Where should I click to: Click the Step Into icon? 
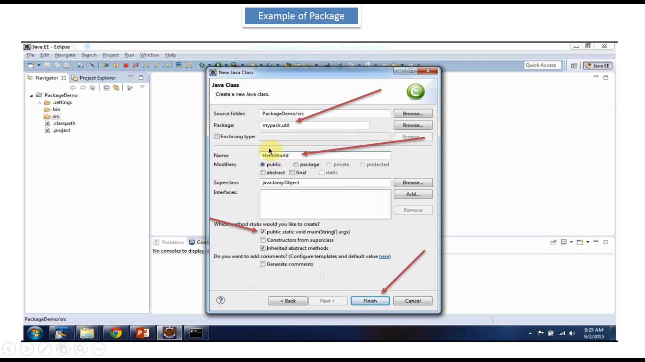tap(145, 66)
